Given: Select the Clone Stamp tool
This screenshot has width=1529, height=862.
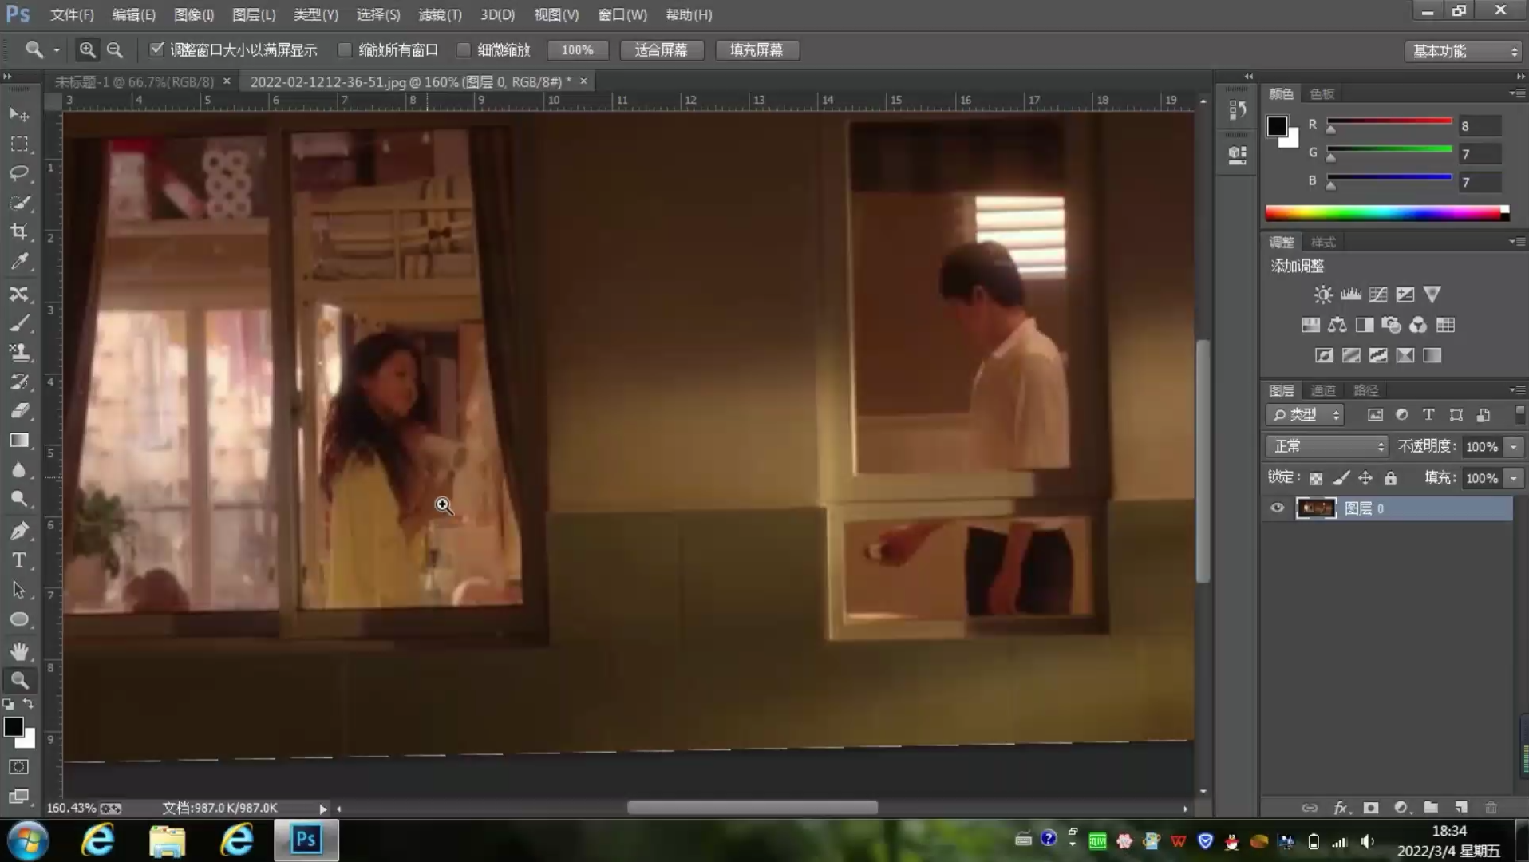Looking at the screenshot, I should click(x=19, y=352).
